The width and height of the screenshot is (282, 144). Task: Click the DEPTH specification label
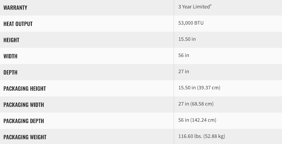pyautogui.click(x=11, y=72)
